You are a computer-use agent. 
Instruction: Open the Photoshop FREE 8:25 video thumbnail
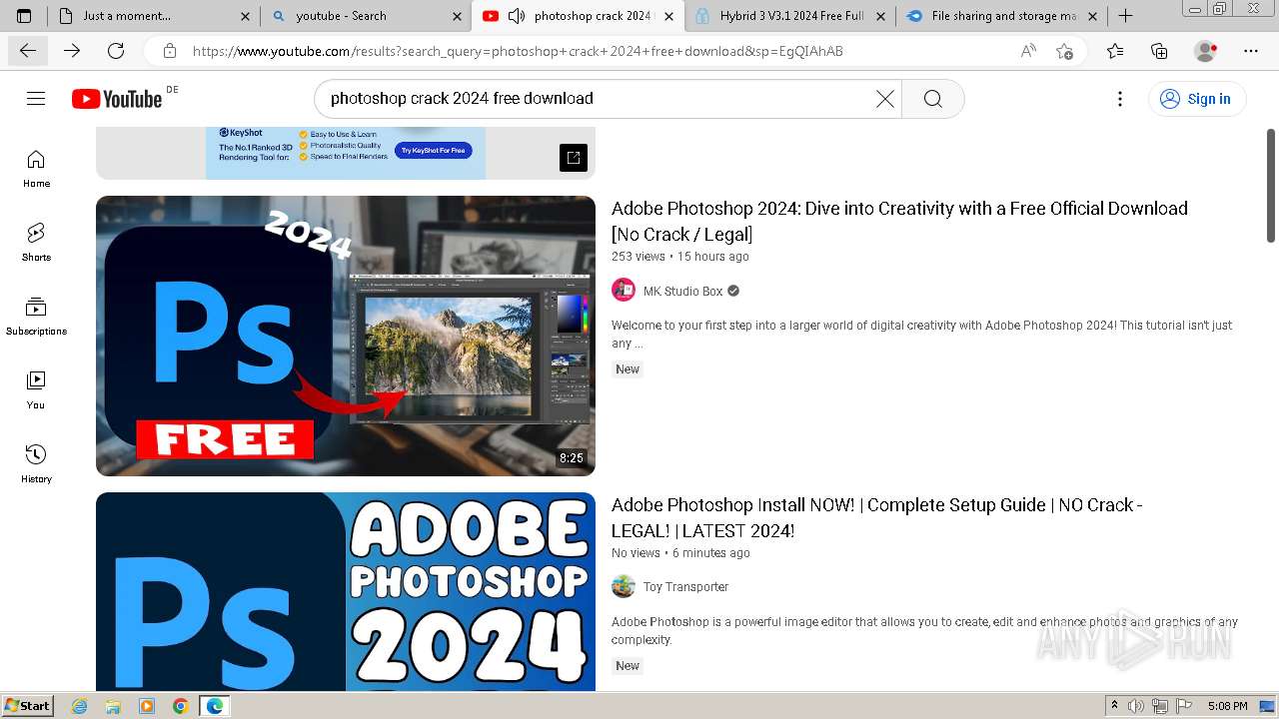pos(346,336)
